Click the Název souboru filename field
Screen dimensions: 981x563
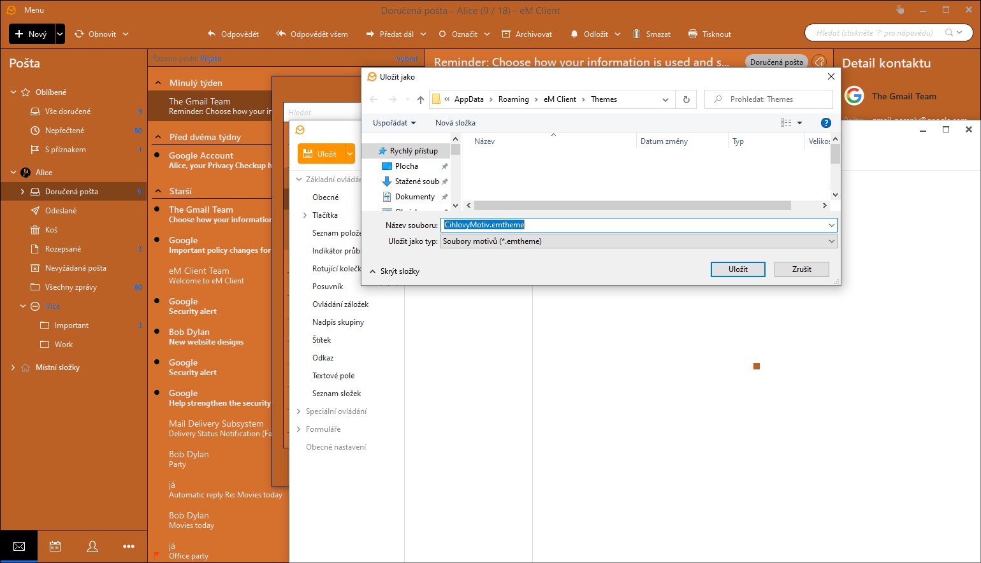point(639,225)
